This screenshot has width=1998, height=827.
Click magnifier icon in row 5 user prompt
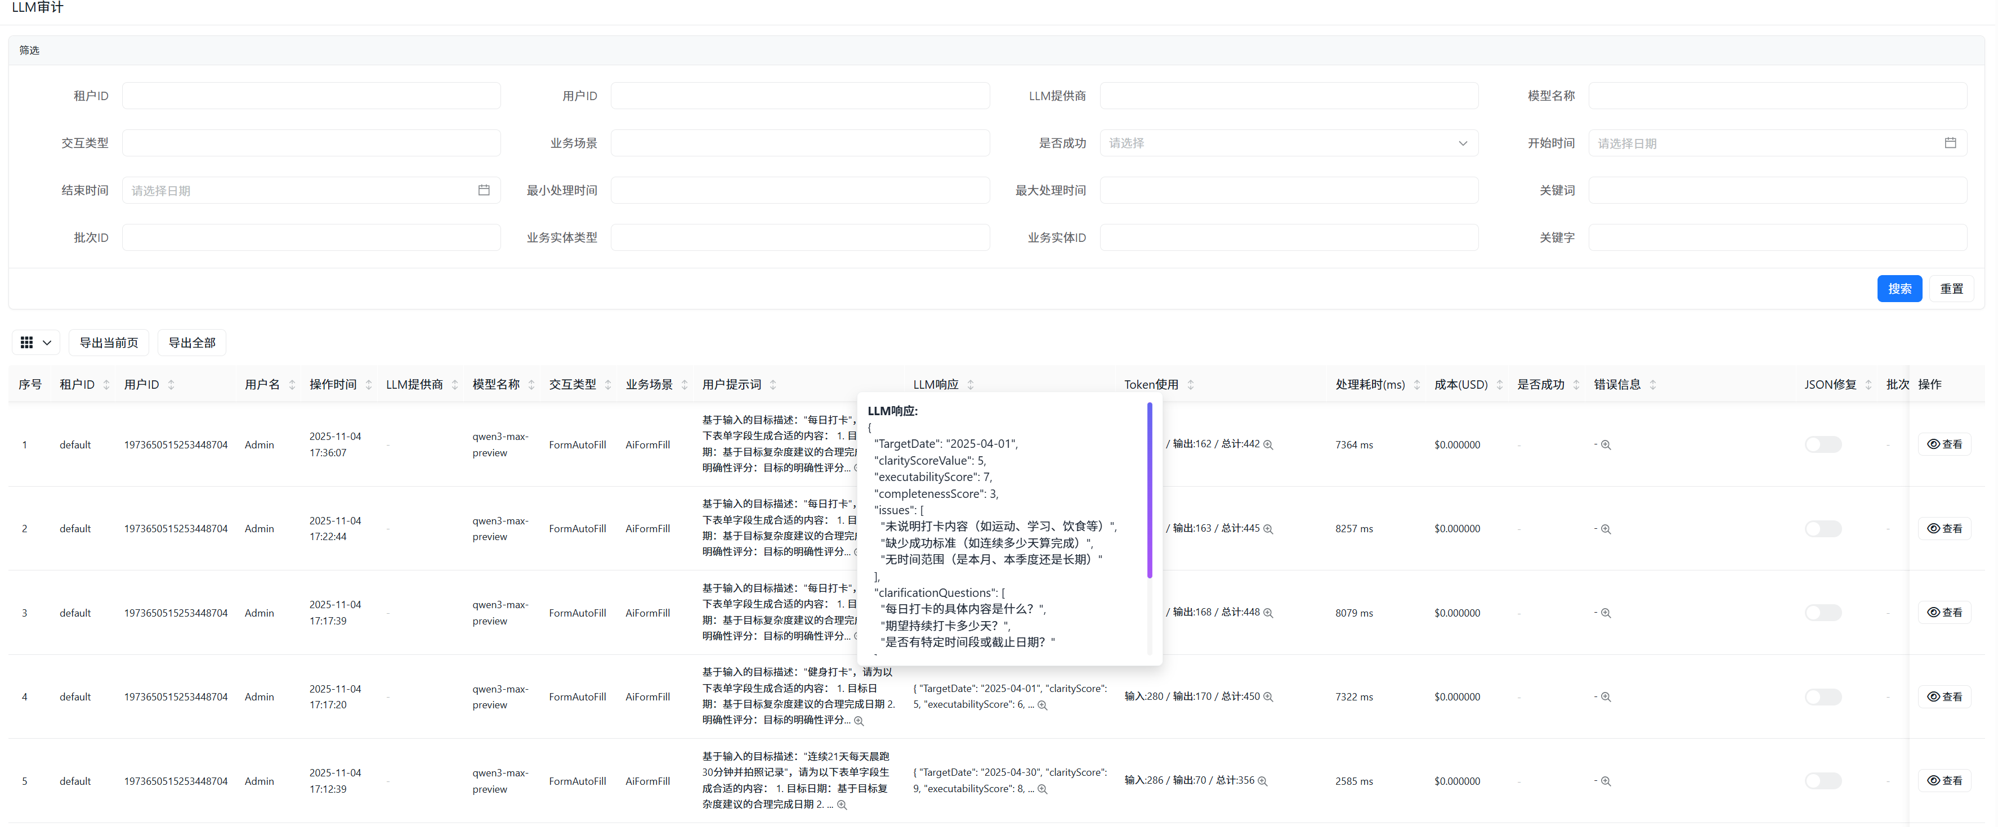(x=842, y=805)
